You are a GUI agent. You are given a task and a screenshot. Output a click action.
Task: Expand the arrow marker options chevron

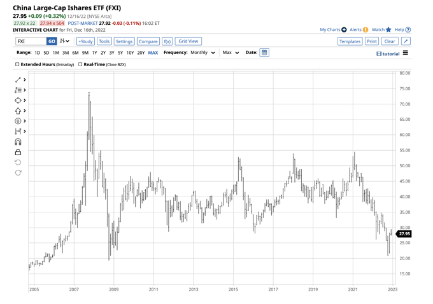pos(25,111)
